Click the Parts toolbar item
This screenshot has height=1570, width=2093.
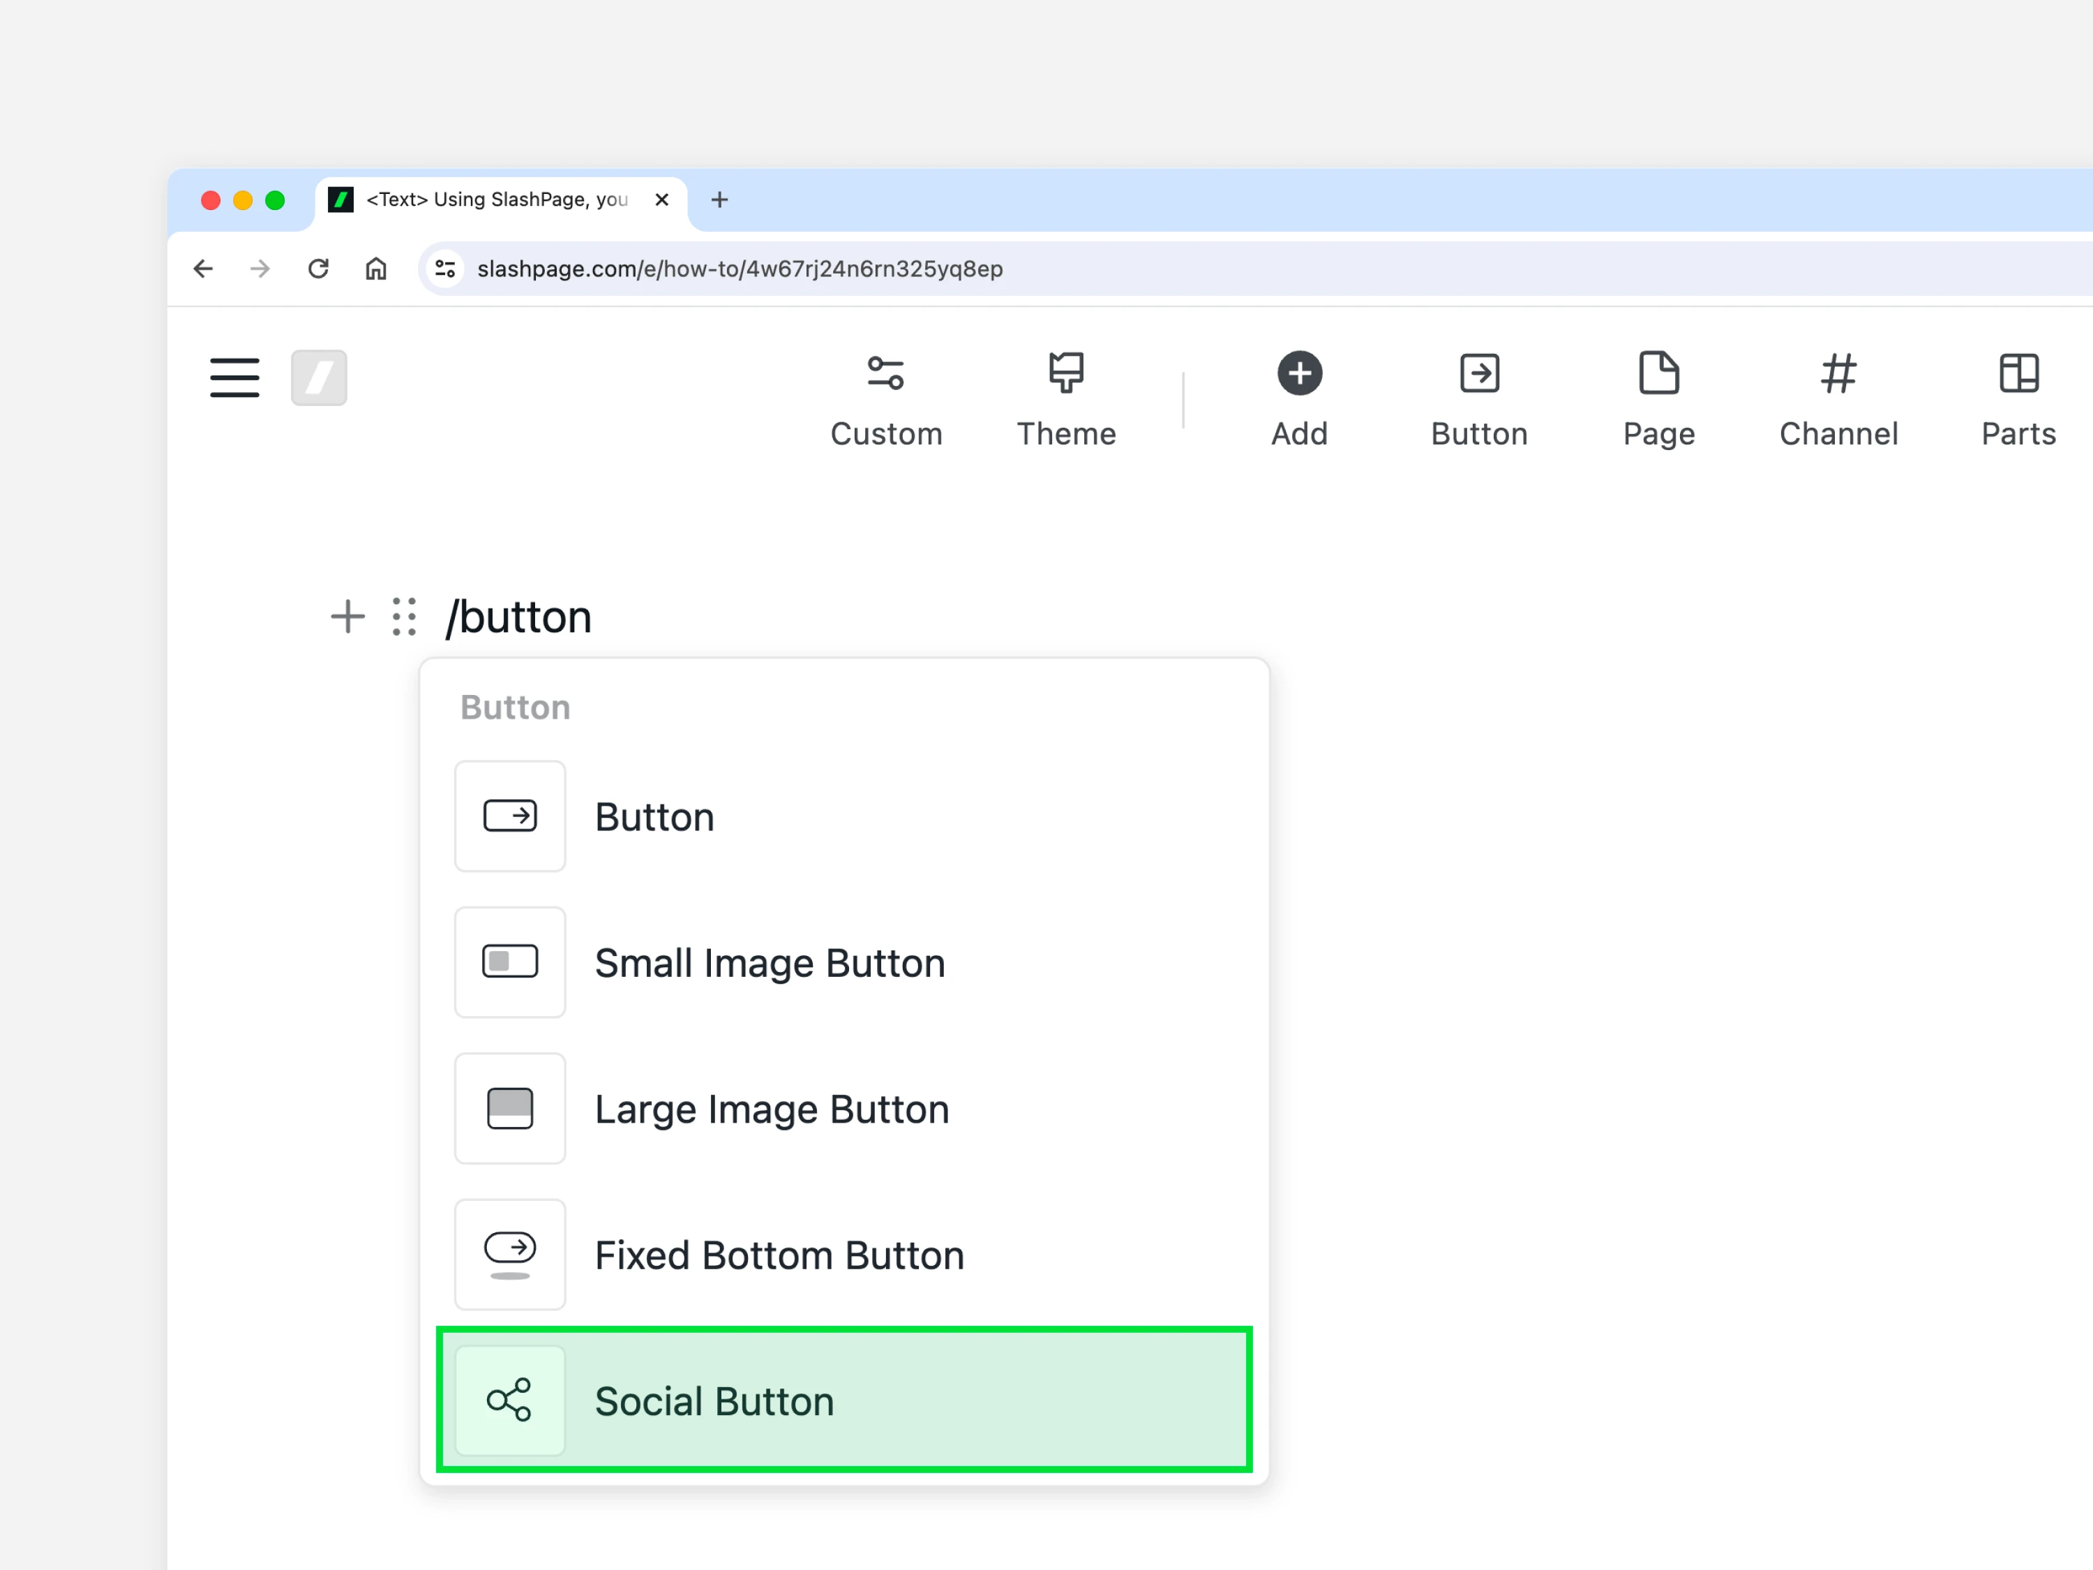pos(2018,401)
